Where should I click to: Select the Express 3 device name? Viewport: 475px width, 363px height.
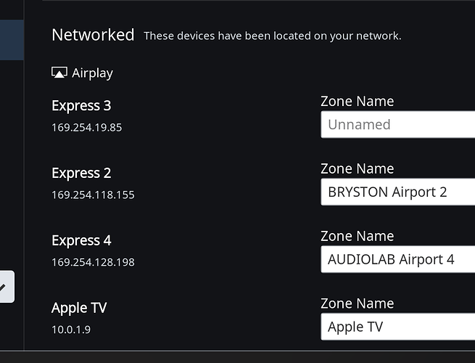point(81,105)
